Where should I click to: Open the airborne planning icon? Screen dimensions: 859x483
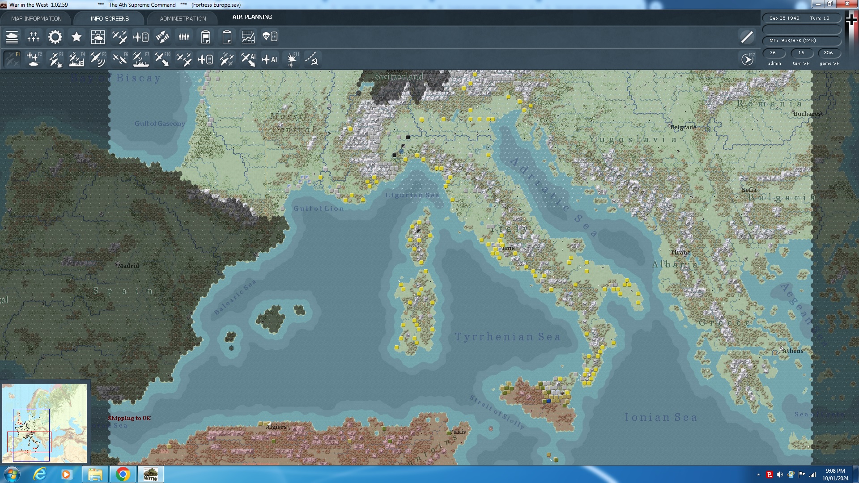coord(269,37)
